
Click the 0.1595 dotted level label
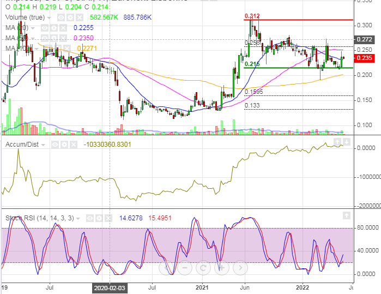pos(253,92)
